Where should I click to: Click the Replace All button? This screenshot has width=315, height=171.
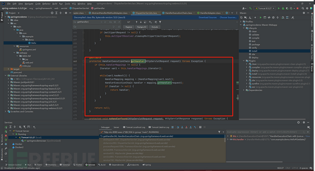coord(142,27)
